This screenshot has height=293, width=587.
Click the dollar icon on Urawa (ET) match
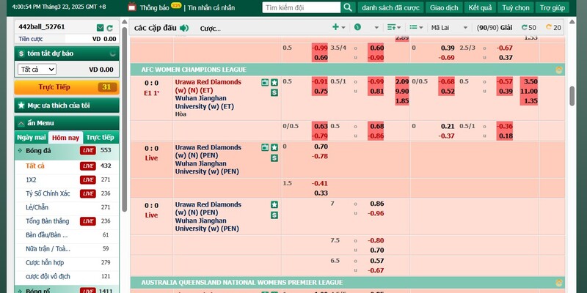click(x=274, y=93)
